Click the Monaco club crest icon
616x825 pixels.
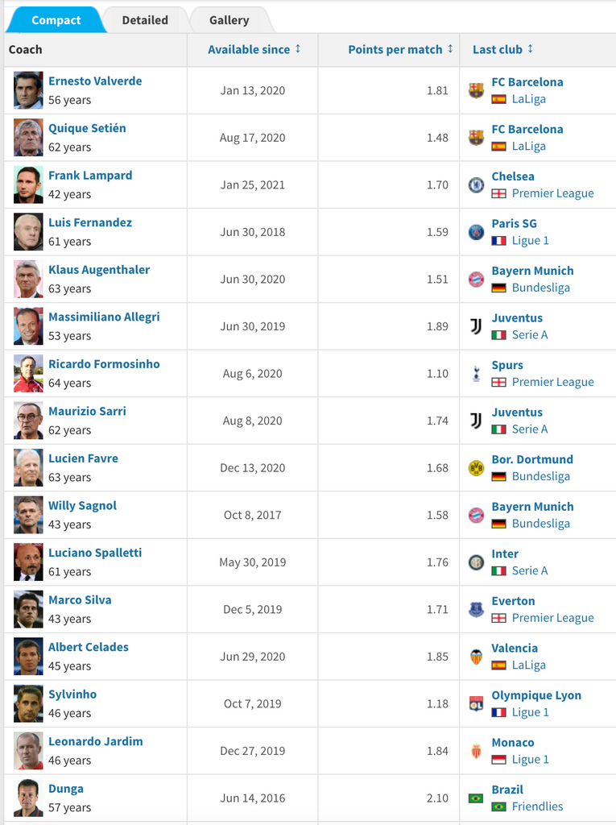coord(476,751)
